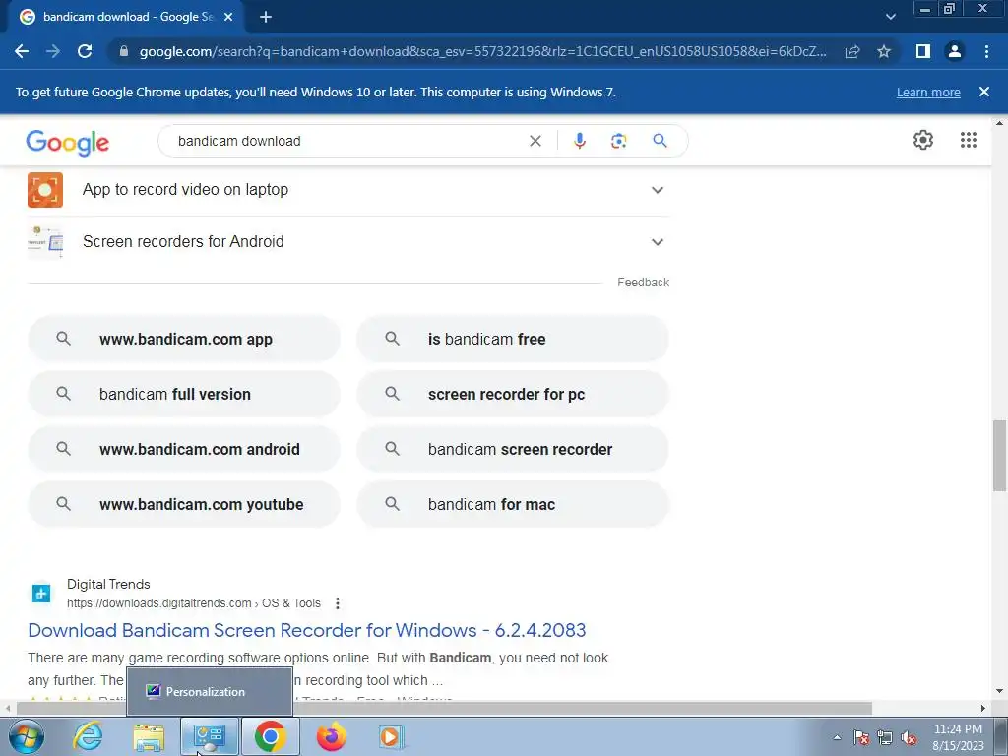Reload the page with the refresh icon
The height and width of the screenshot is (756, 1008).
[85, 51]
